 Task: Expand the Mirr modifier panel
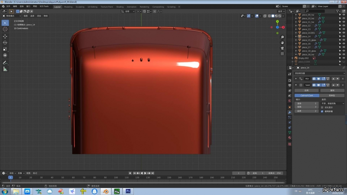tap(296, 79)
